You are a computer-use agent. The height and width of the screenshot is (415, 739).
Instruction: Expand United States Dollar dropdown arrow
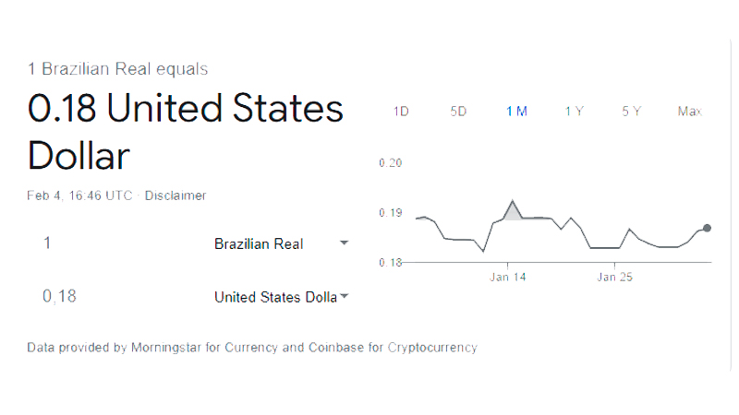coord(344,296)
